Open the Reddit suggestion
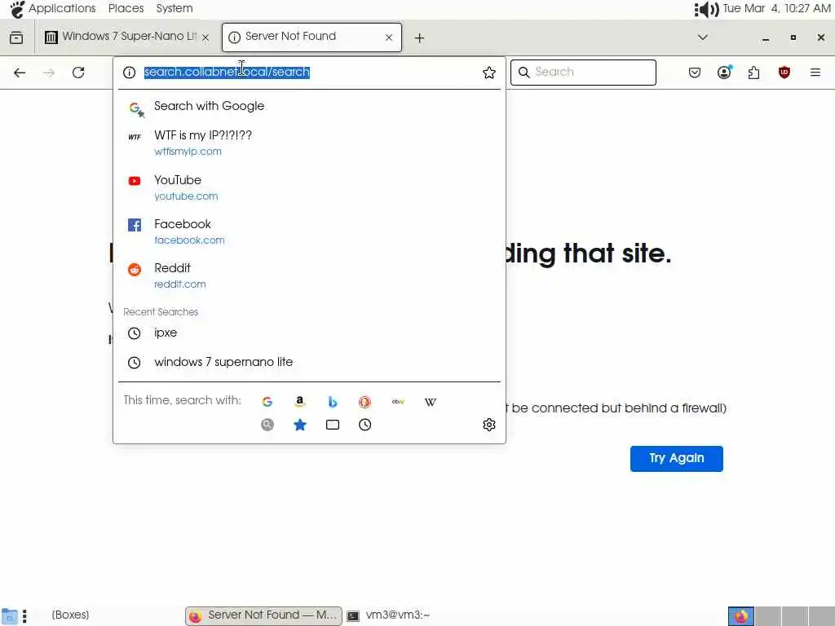 click(x=309, y=276)
